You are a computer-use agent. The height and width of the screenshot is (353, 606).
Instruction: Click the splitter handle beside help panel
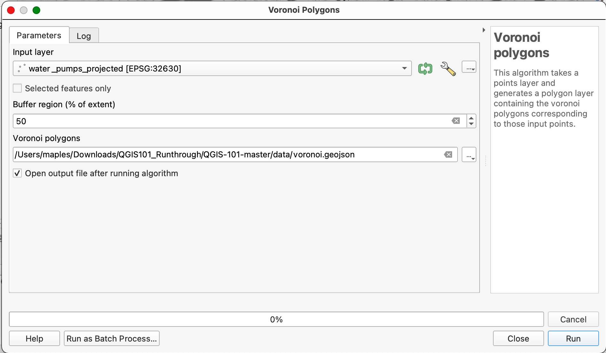pos(485,161)
